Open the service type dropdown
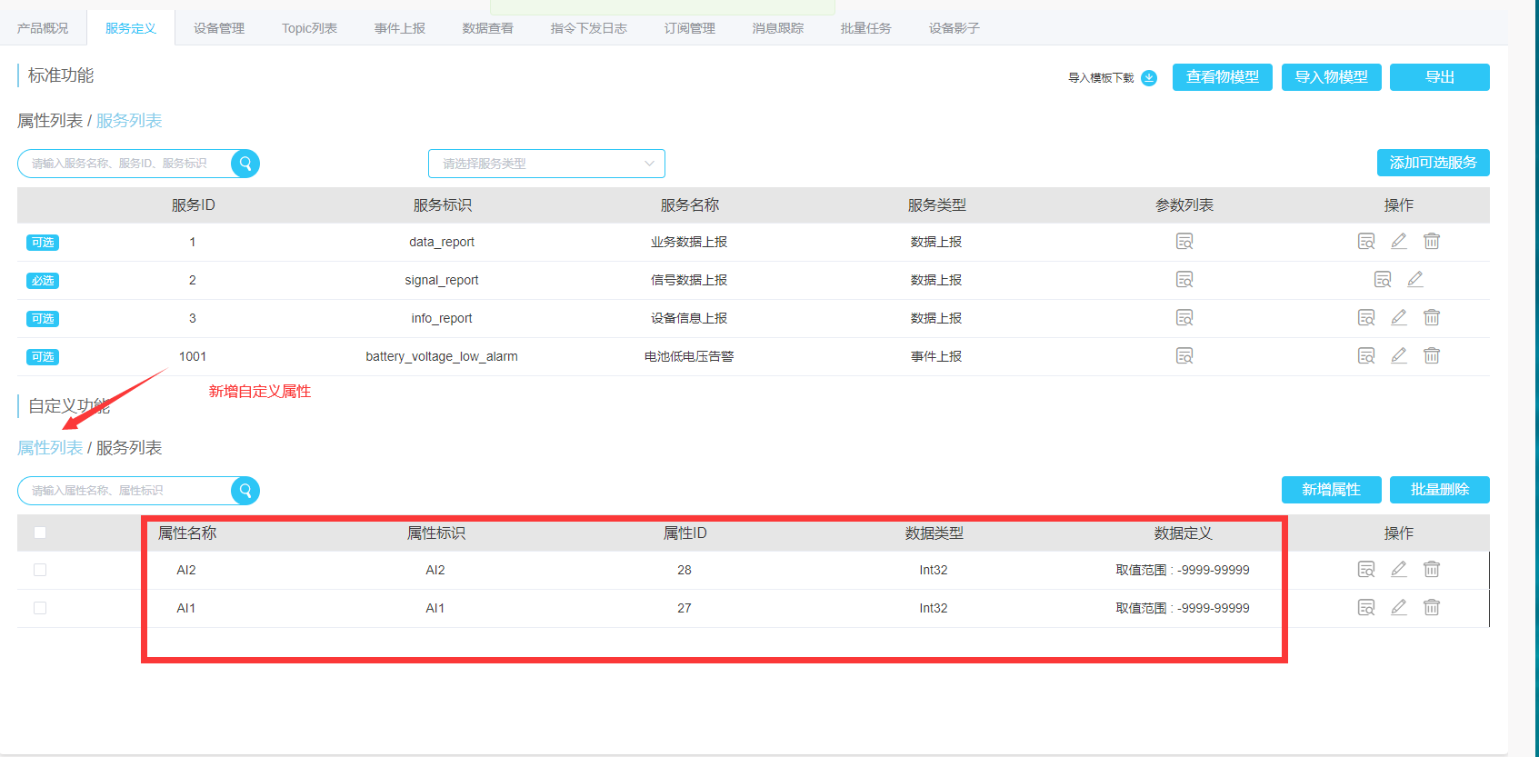The height and width of the screenshot is (757, 1539). pyautogui.click(x=546, y=164)
